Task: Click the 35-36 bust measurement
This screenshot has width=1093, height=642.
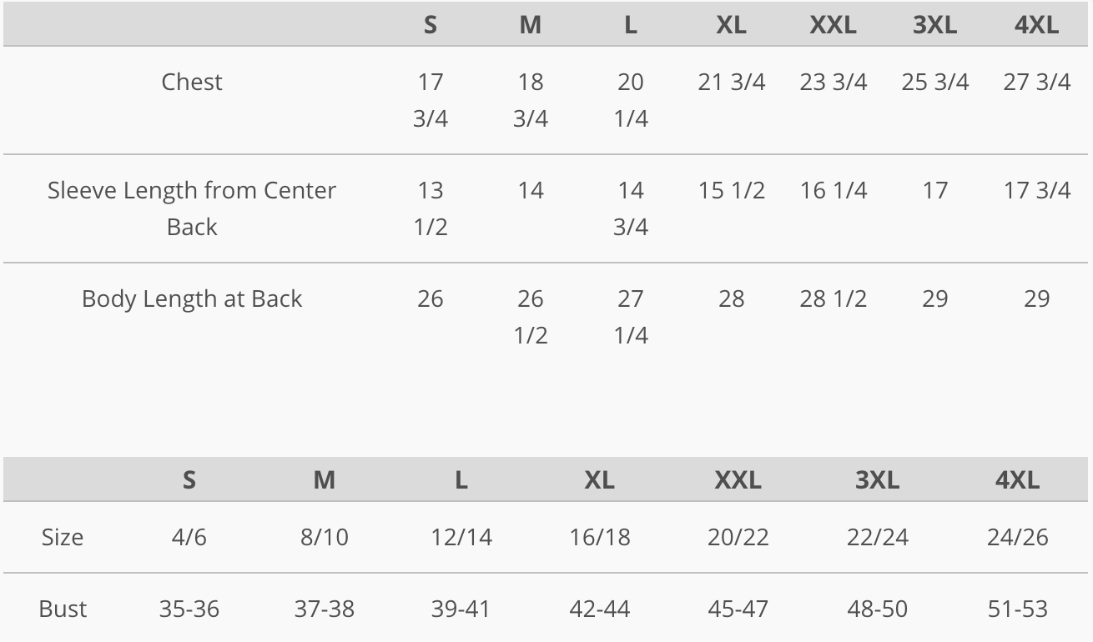Action: pyautogui.click(x=189, y=609)
